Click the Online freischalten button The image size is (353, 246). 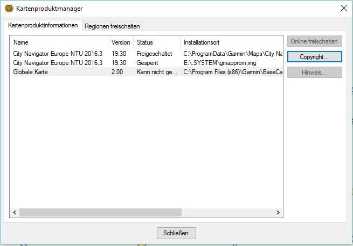point(314,41)
